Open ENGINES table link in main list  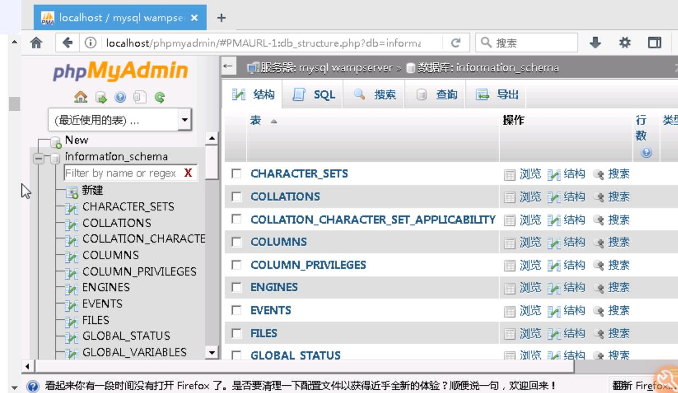click(274, 287)
